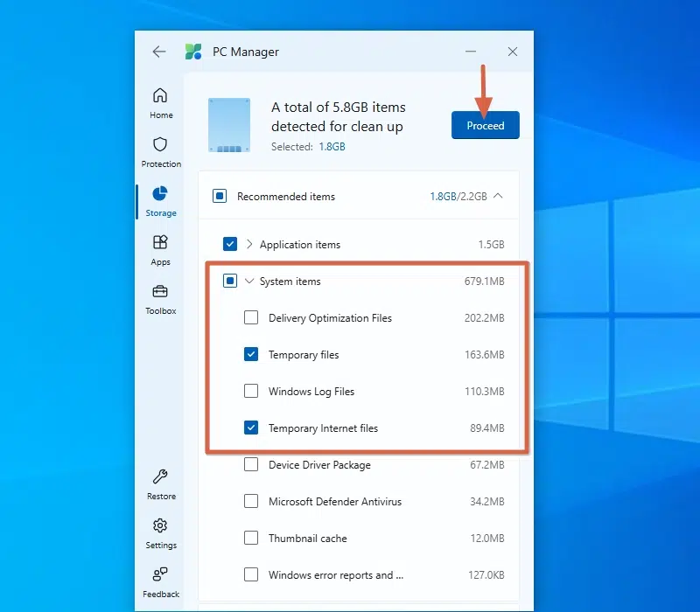Screen dimensions: 700x612
Task: Open the Feedback icon
Action: pyautogui.click(x=160, y=575)
